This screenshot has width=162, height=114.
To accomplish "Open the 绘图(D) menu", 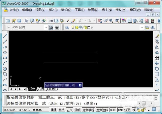I will point(93,10).
